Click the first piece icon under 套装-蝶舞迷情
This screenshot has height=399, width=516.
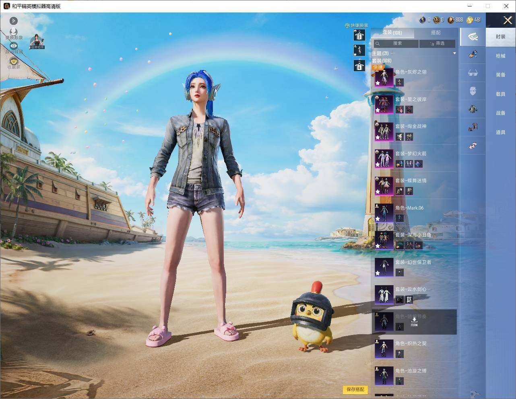tap(400, 191)
